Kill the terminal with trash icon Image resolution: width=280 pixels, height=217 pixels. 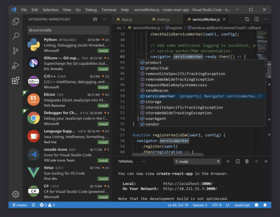pos(247,161)
